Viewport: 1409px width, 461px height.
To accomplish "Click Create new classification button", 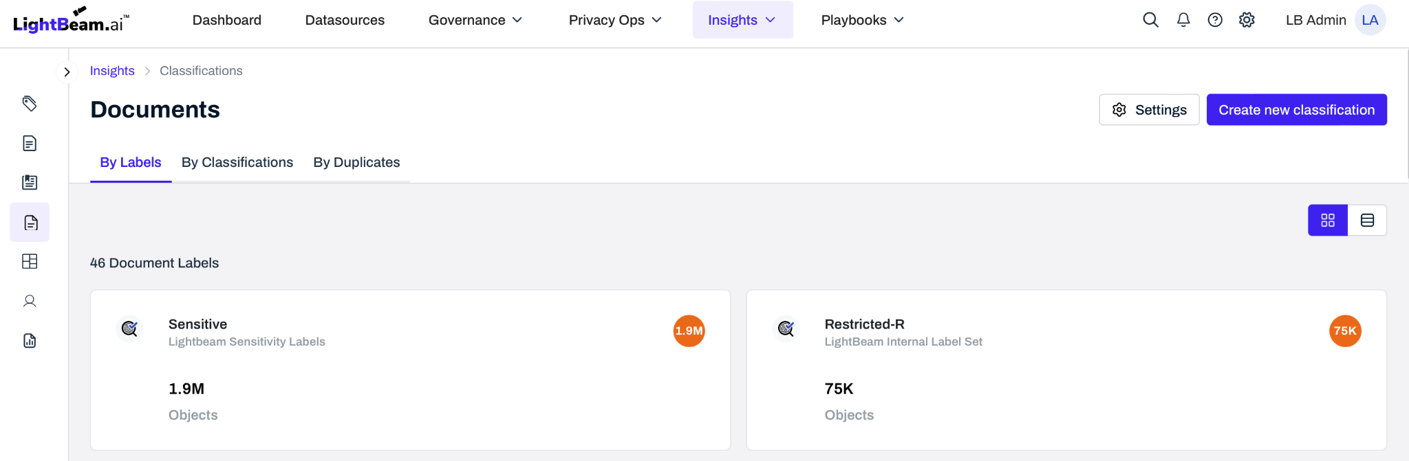I will point(1296,110).
